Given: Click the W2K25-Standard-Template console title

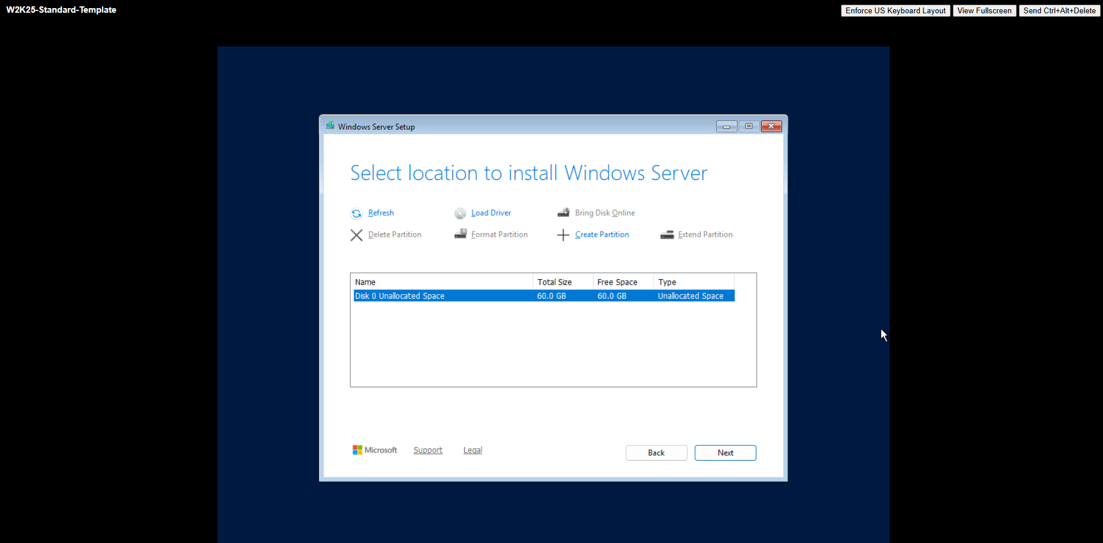Looking at the screenshot, I should click(x=61, y=10).
